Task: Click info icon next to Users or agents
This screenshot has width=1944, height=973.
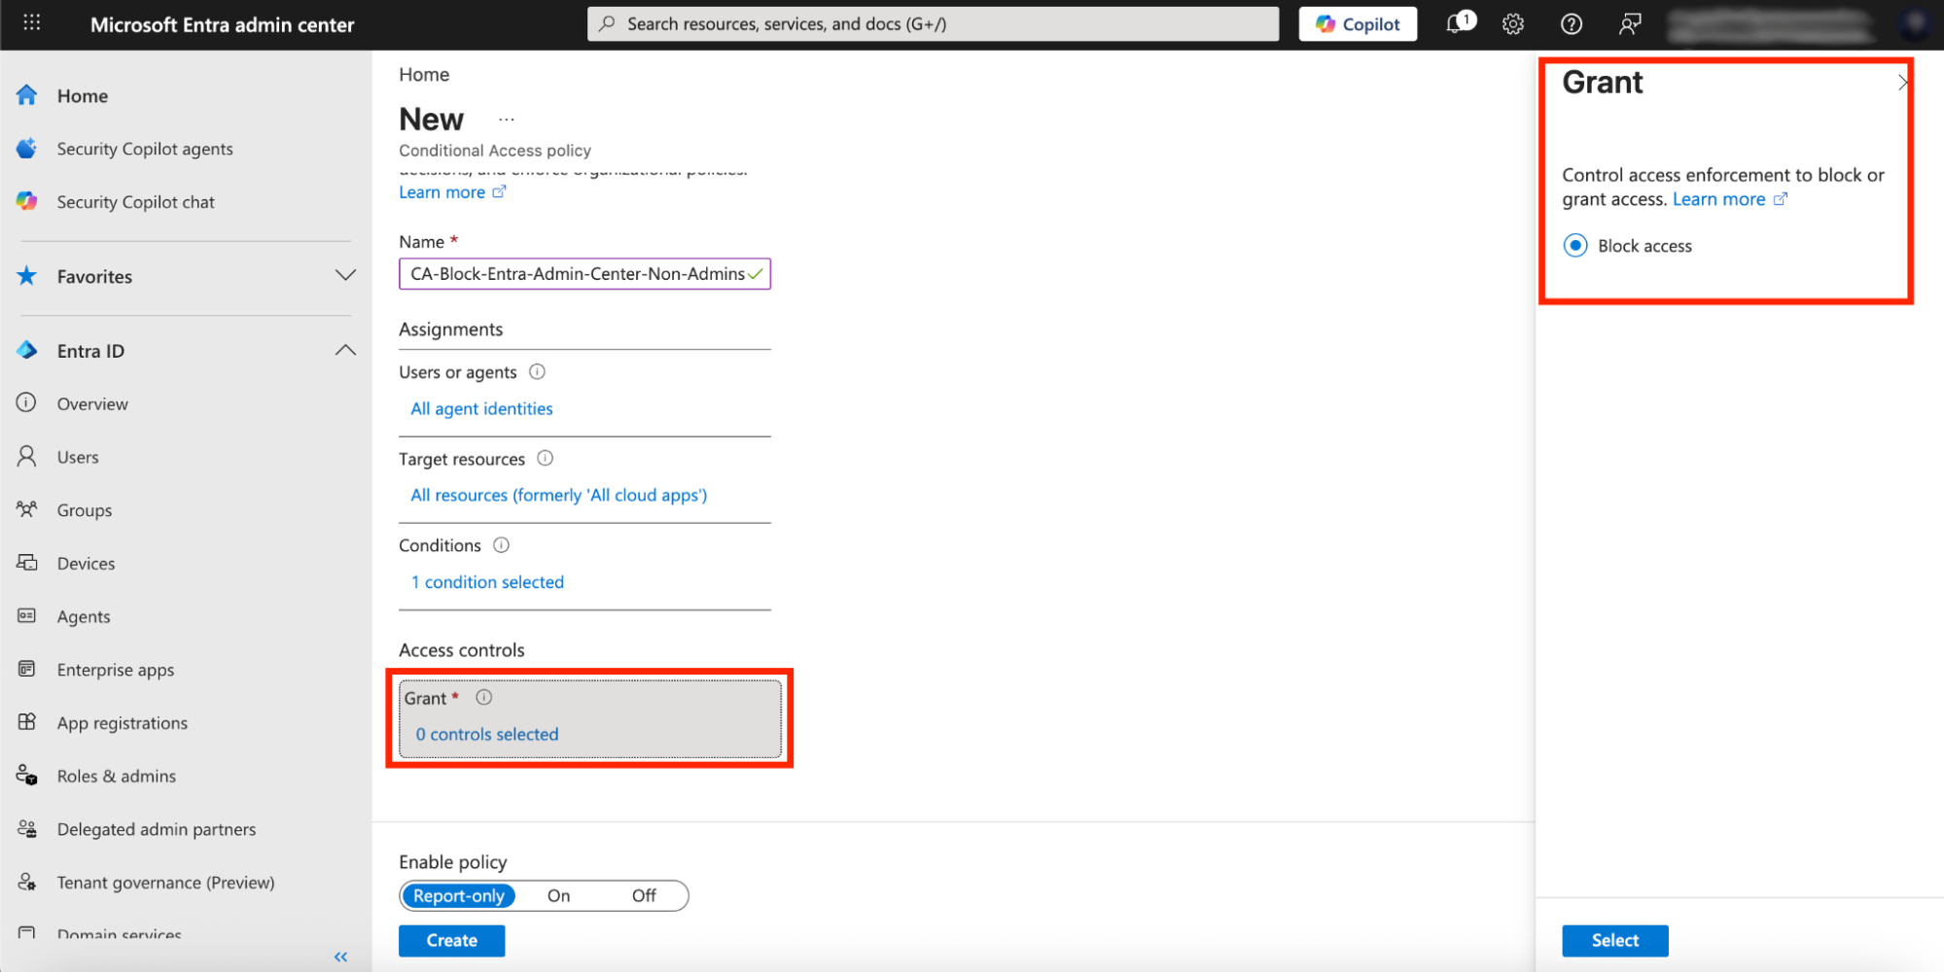Action: 537,371
